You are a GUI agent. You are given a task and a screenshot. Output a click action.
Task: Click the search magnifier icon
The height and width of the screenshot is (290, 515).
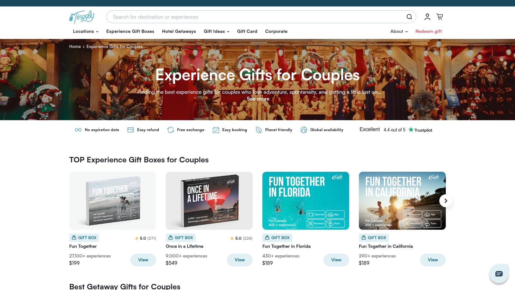(409, 17)
